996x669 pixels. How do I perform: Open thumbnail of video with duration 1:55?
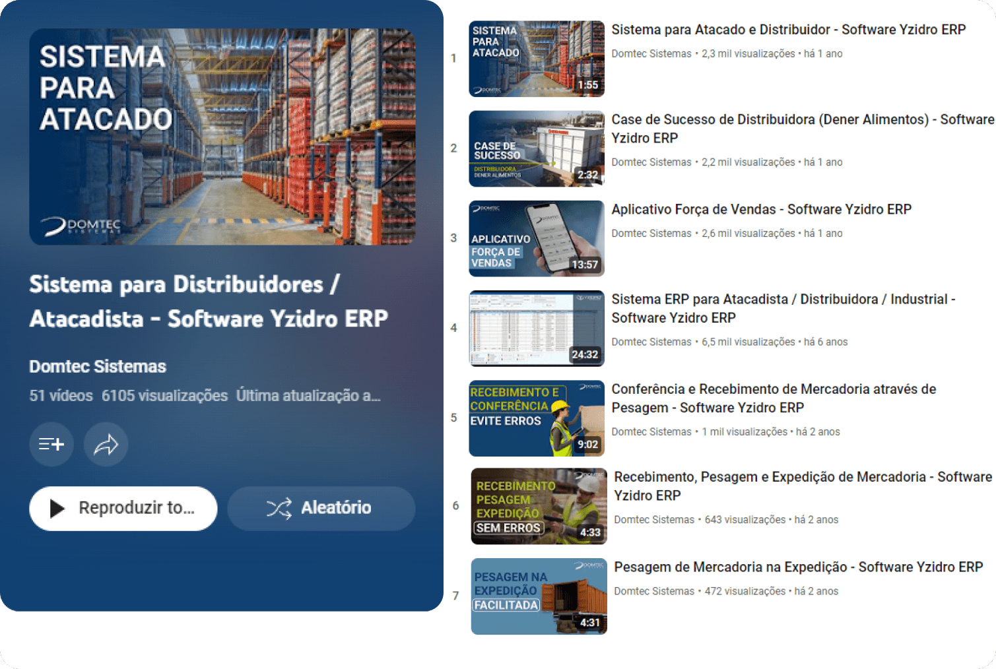click(537, 59)
